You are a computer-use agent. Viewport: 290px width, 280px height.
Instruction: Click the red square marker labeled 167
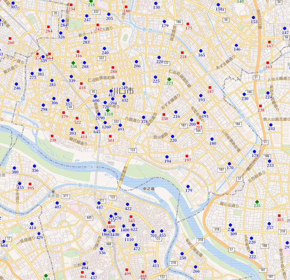pos(269,42)
